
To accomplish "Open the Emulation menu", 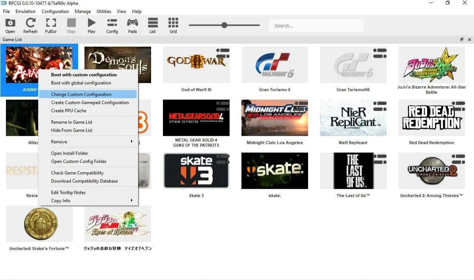I will coord(26,11).
